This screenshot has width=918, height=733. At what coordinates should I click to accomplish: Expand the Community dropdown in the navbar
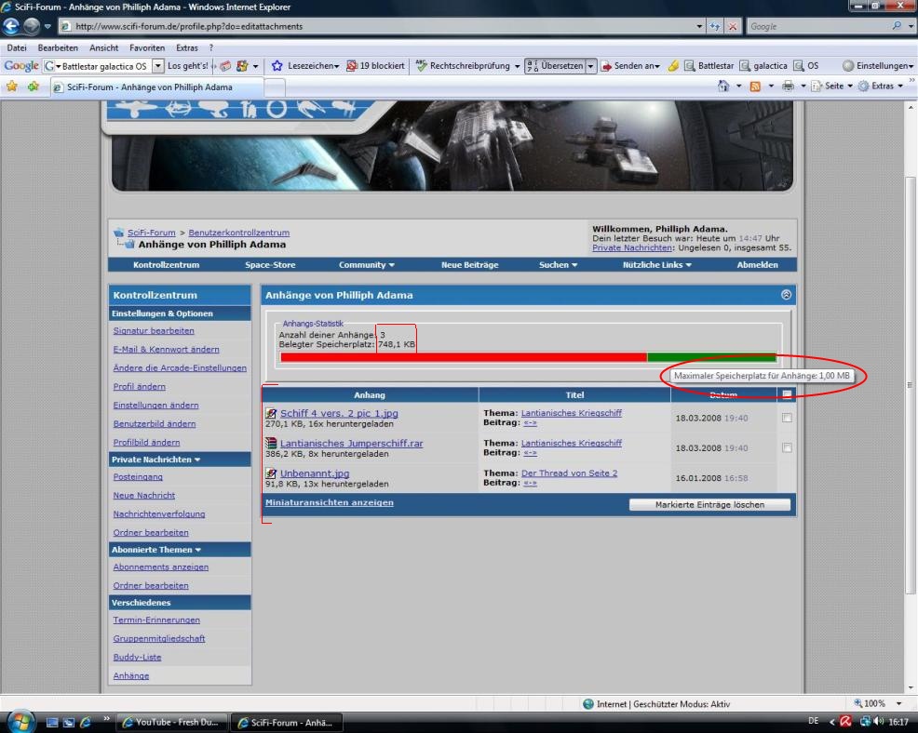coord(367,265)
